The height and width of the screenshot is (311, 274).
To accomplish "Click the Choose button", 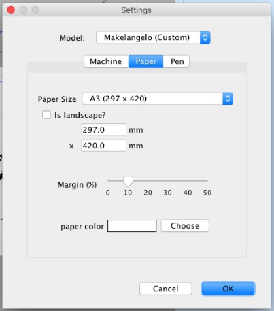I will pos(185,226).
